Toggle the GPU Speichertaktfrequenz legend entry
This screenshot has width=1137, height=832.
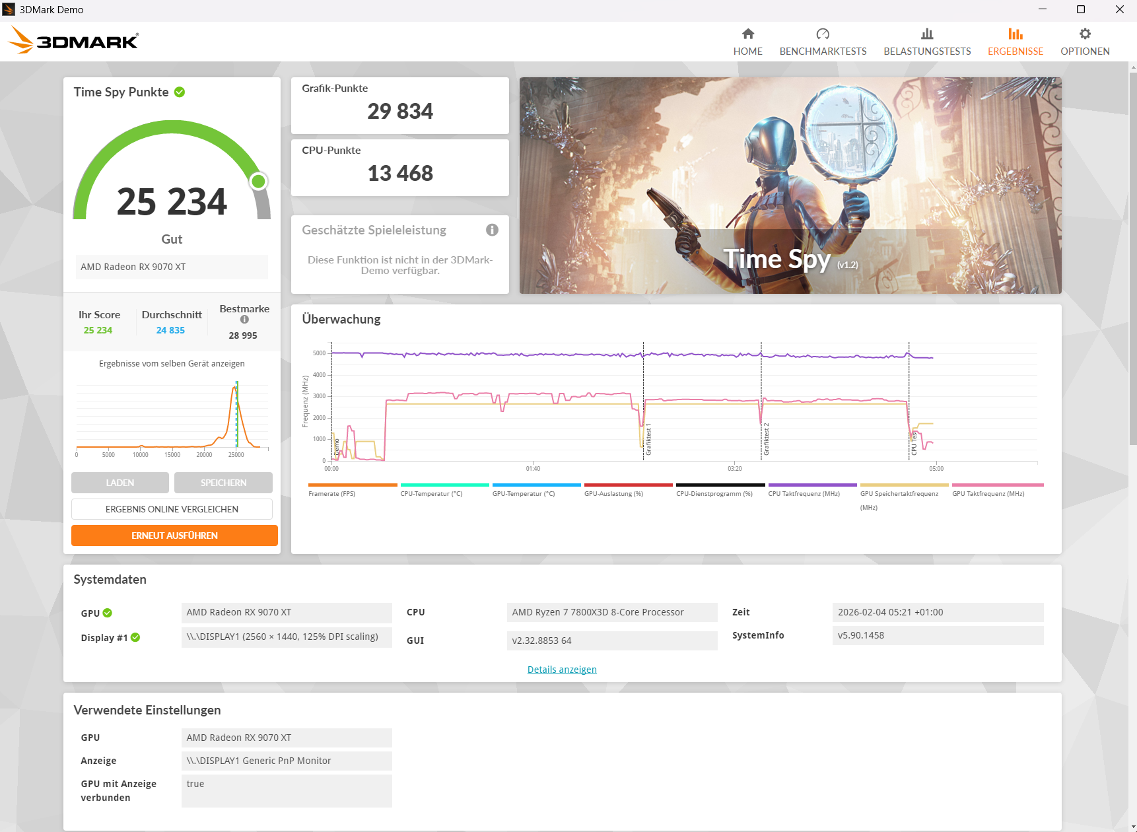coord(904,497)
